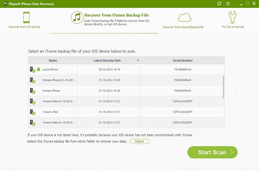Switch to Recover from iCloud Backup File tab
This screenshot has width=259, height=171.
(183, 20)
